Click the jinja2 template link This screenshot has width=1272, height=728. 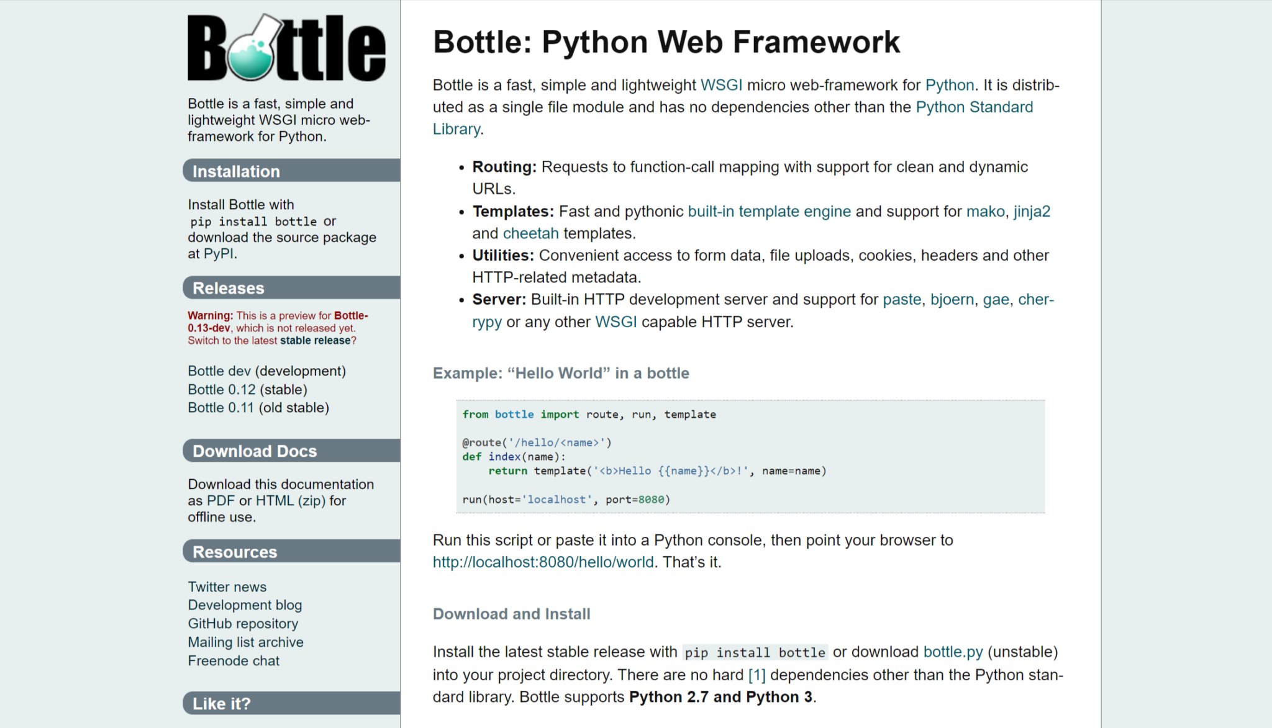[x=1032, y=212]
